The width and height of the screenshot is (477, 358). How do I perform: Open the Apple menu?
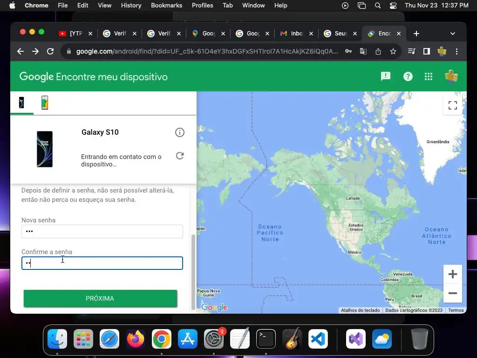click(12, 6)
